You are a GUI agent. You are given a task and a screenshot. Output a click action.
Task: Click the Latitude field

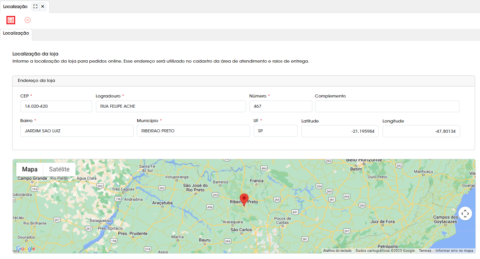click(340, 131)
